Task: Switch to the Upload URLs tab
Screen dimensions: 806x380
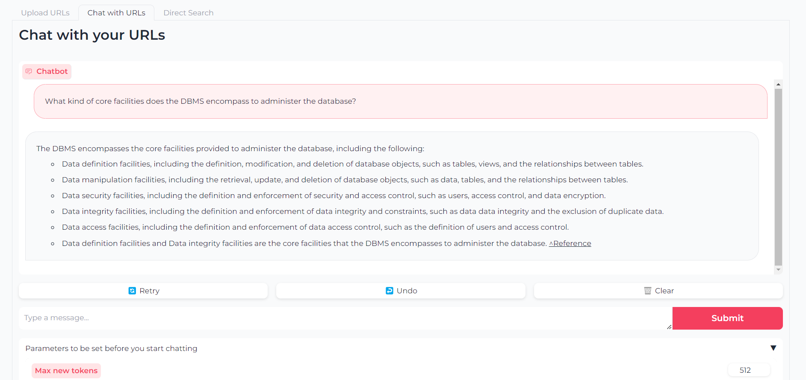Action: (45, 13)
